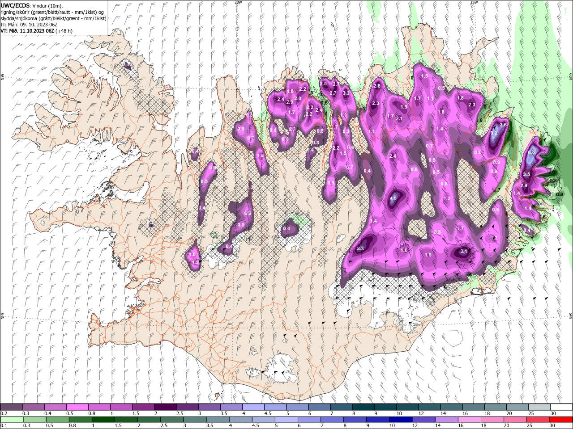Click the 20W longitude label
The width and height of the screenshot is (573, 429).
pos(238,2)
